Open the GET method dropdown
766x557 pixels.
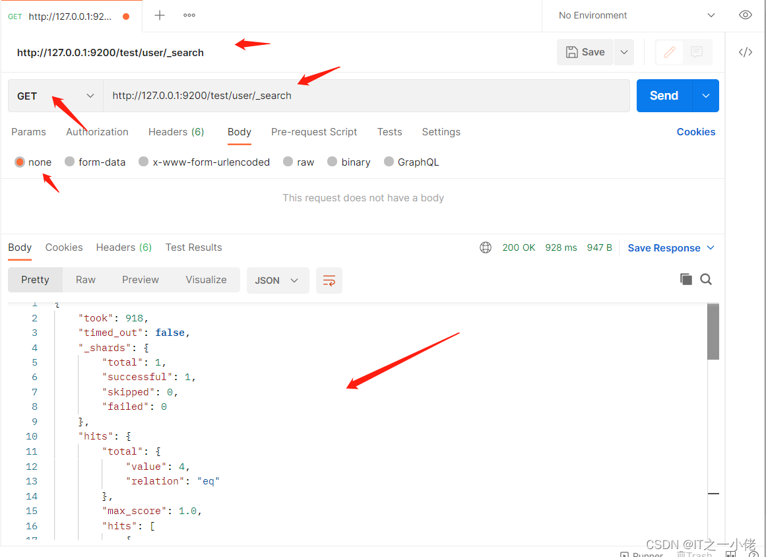[55, 96]
